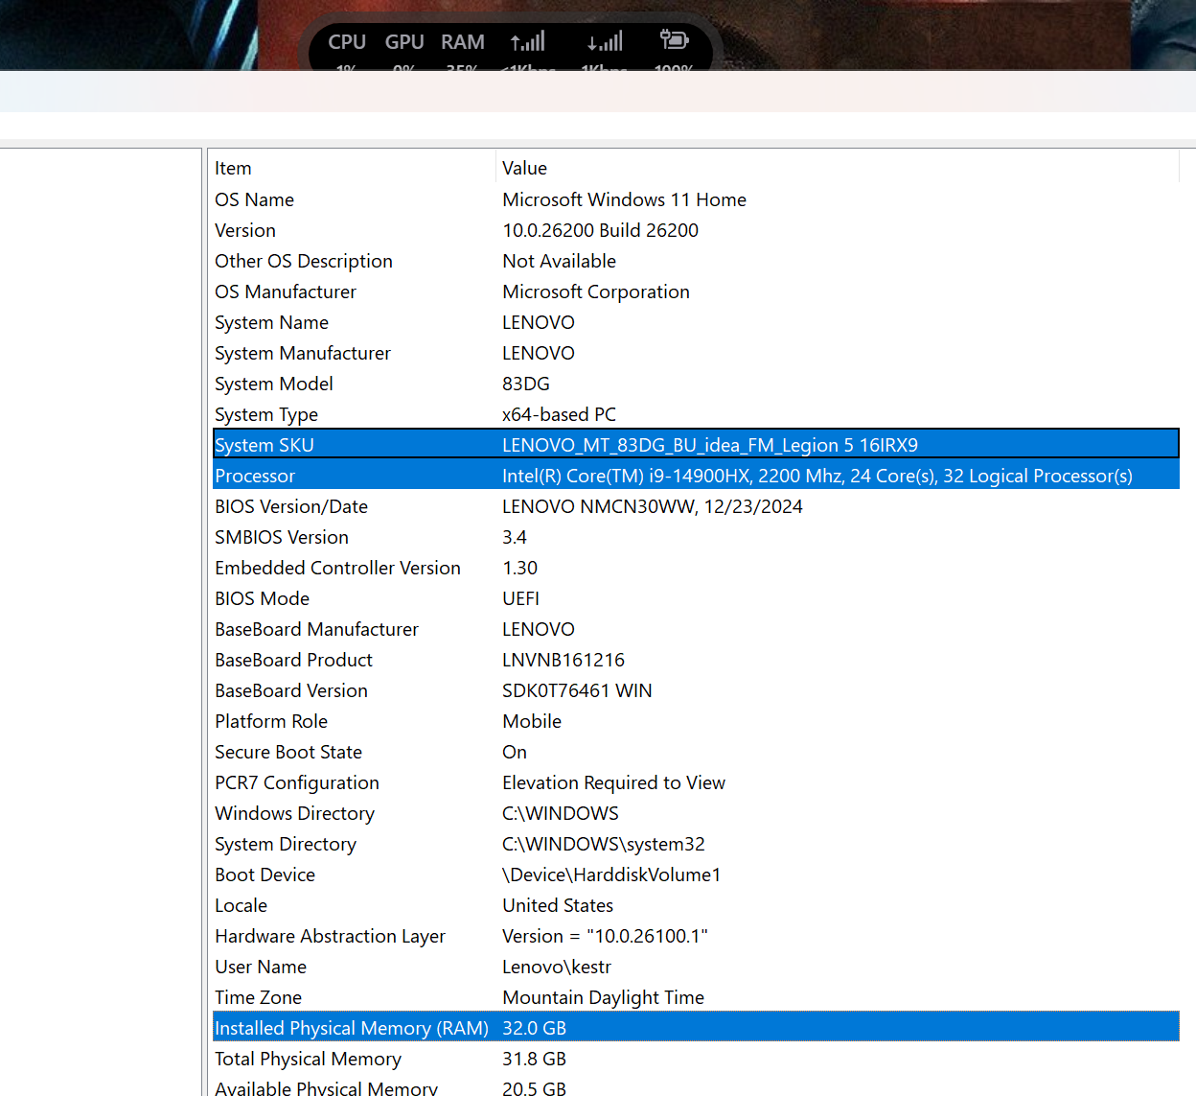Select the System SKU row
The width and height of the screenshot is (1196, 1096).
tap(696, 445)
